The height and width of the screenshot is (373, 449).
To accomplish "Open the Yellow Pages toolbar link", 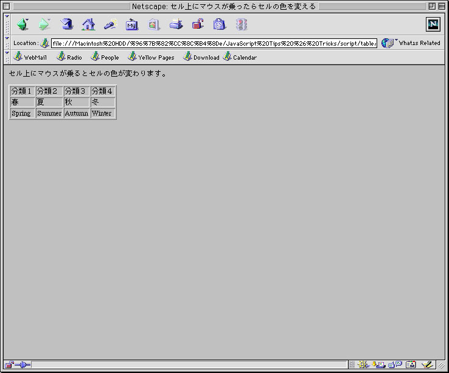I will (x=151, y=57).
